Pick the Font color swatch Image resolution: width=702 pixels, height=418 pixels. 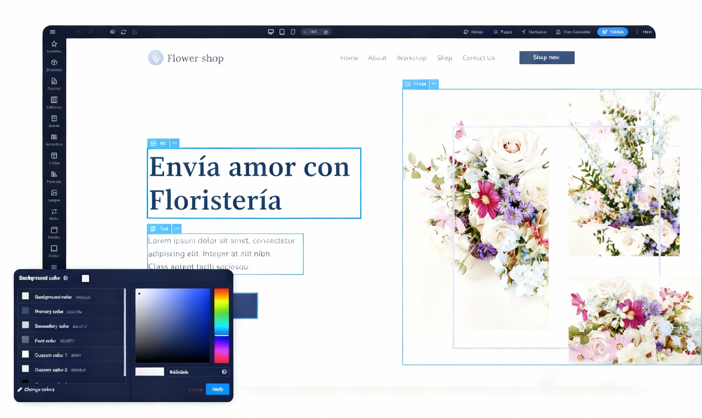coord(26,340)
